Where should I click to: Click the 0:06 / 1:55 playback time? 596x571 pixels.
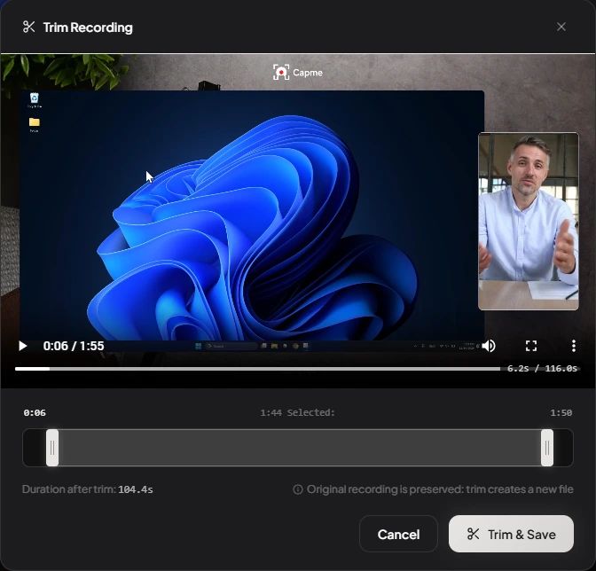point(74,346)
